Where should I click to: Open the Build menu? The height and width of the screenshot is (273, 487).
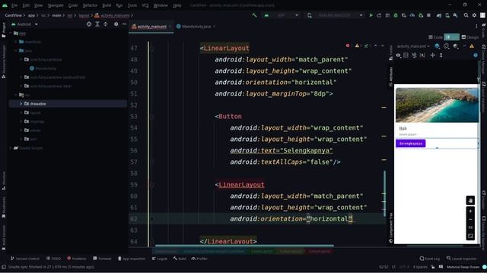pos(107,5)
